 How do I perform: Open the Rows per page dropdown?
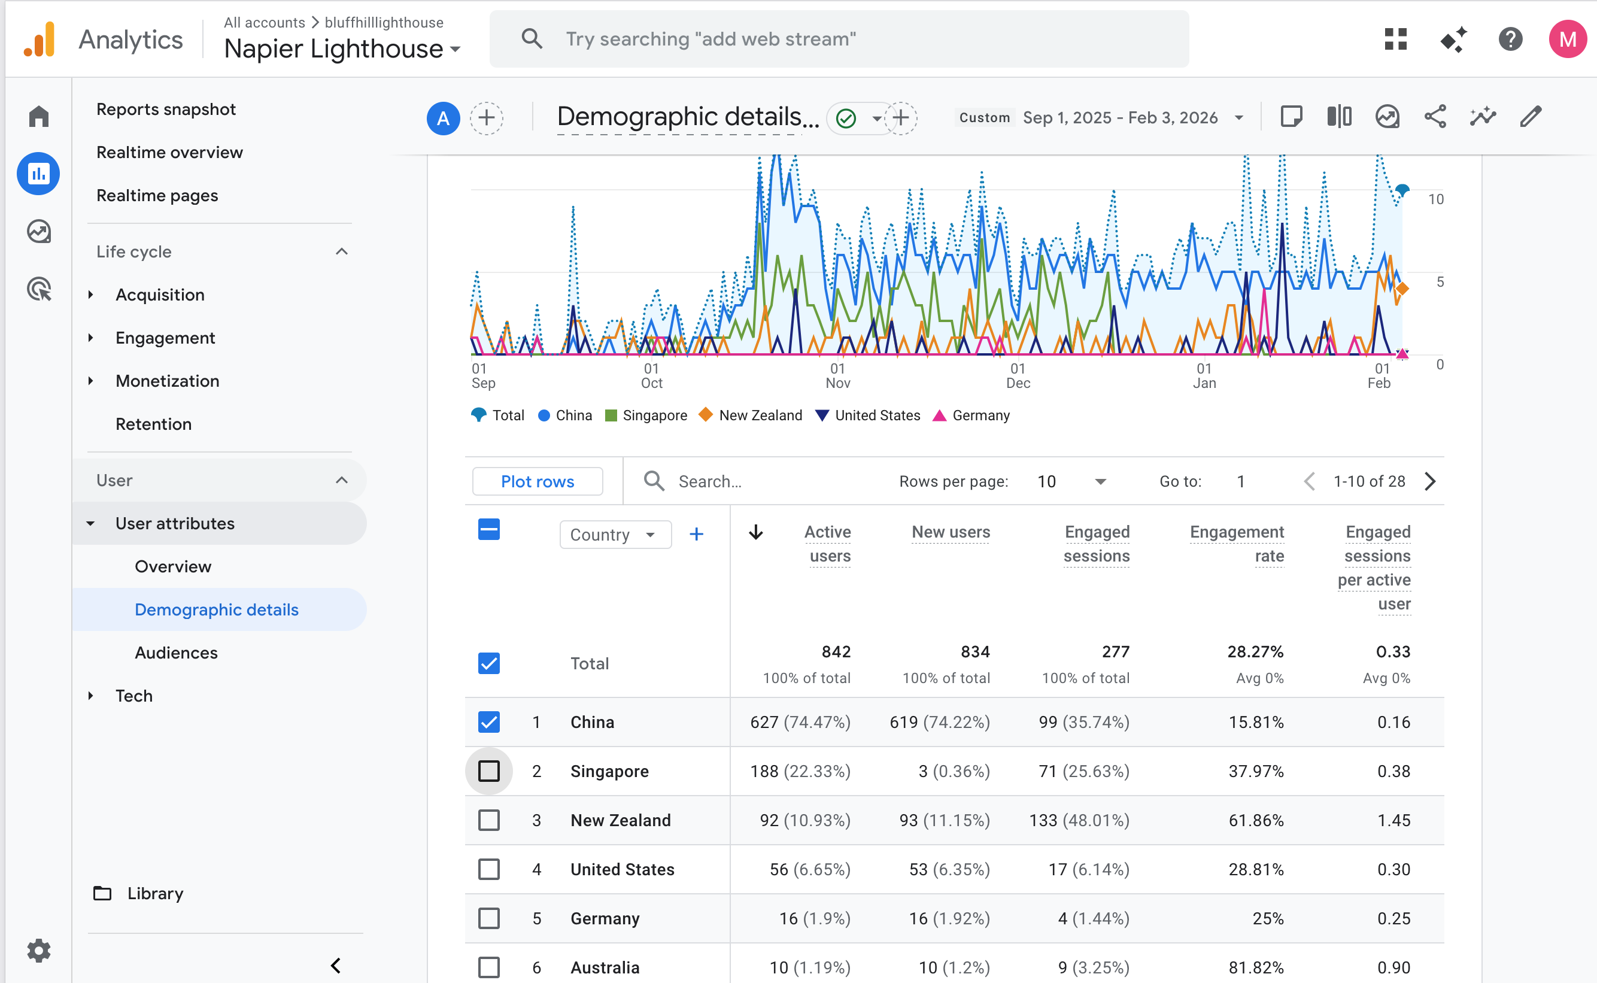1073,482
